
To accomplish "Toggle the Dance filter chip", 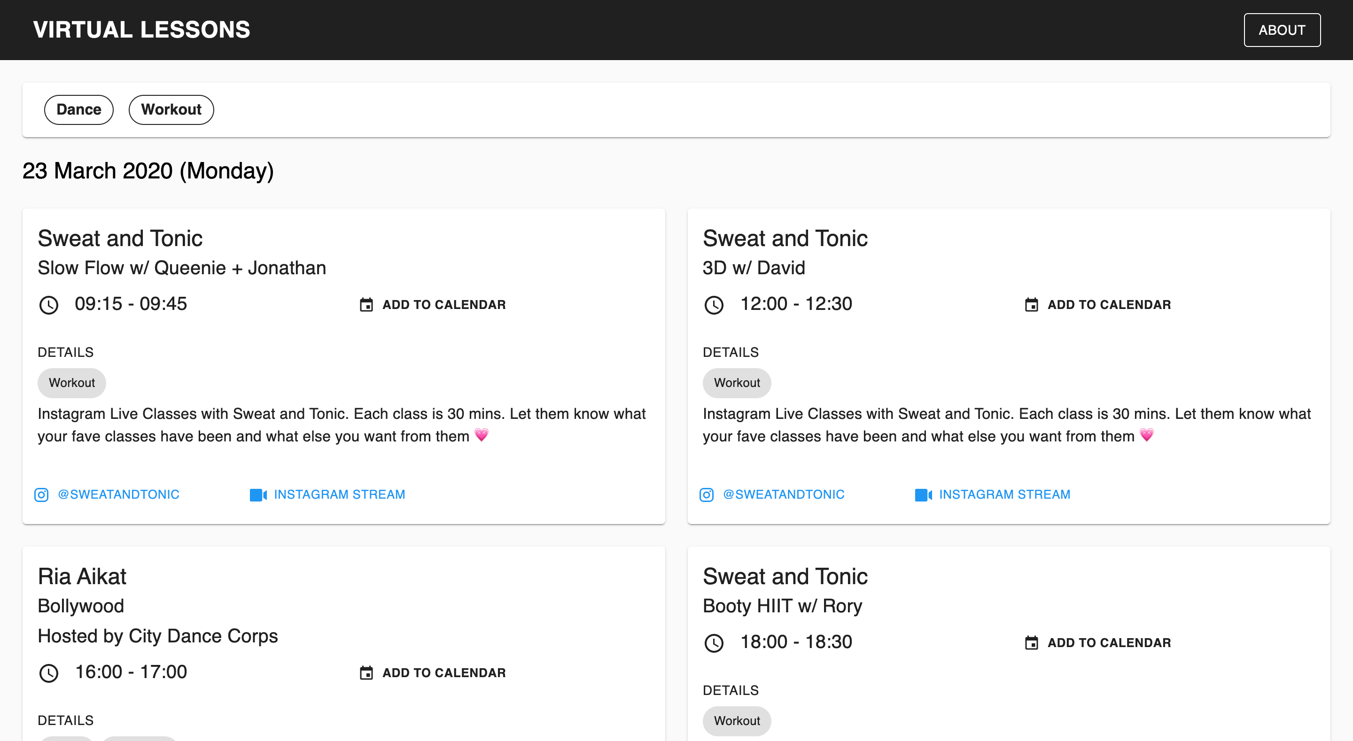I will [x=79, y=110].
